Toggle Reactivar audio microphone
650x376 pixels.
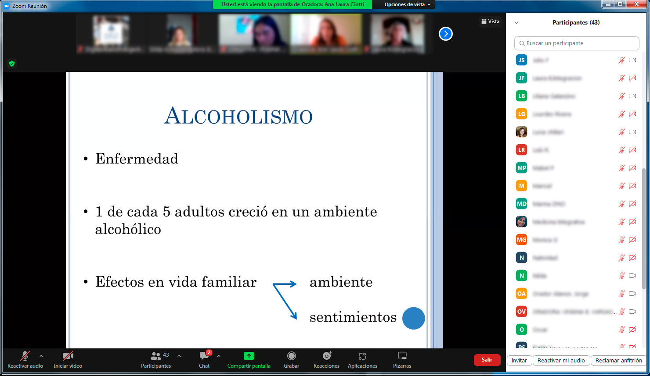[x=25, y=356]
